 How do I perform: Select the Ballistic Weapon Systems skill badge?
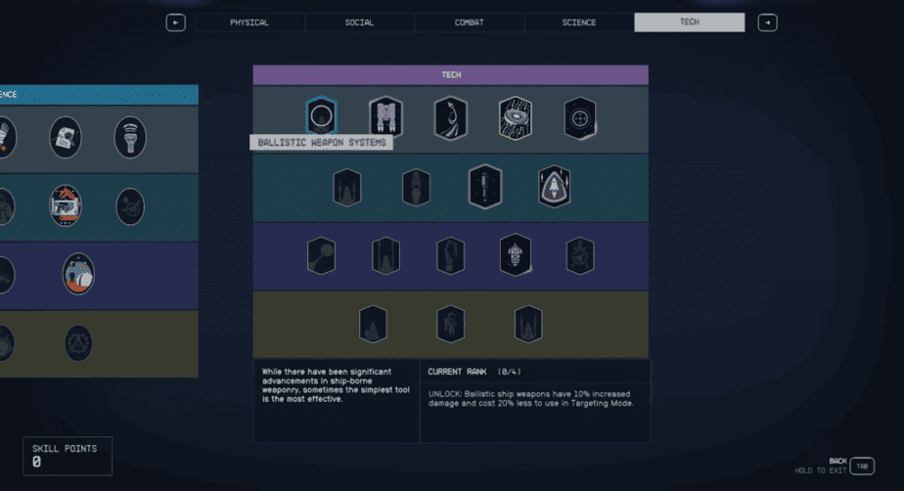(x=321, y=116)
